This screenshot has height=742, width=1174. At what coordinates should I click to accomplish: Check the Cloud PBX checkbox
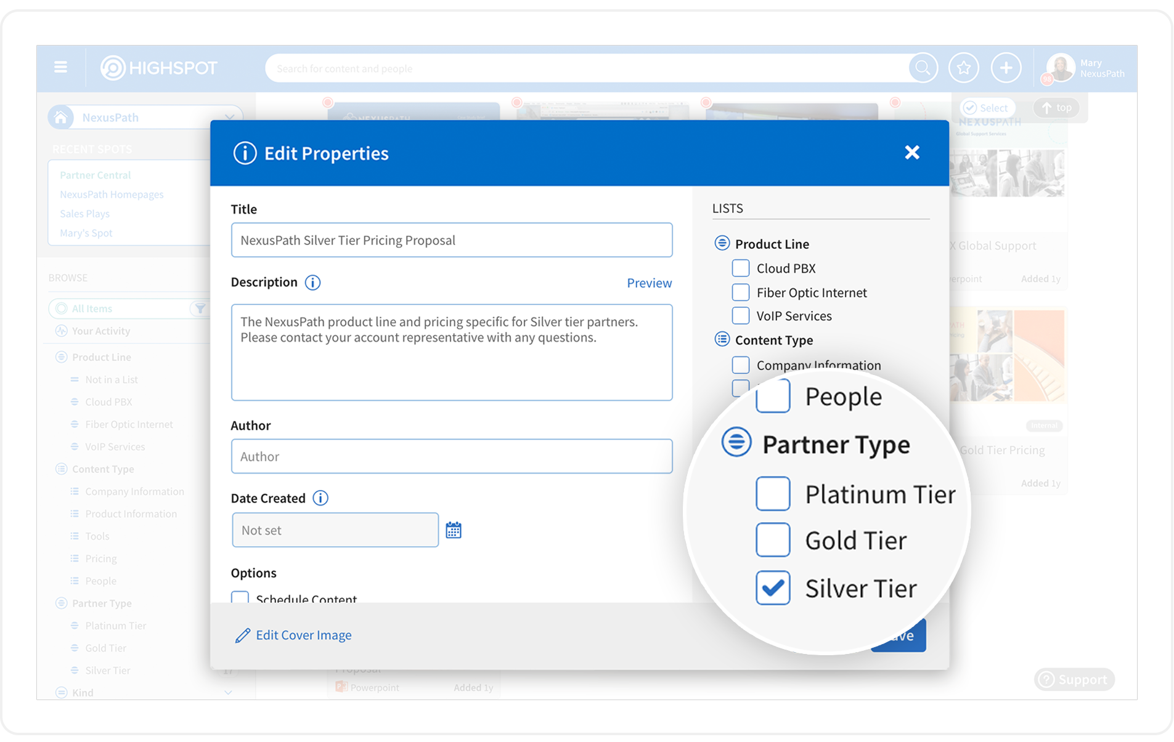click(741, 268)
